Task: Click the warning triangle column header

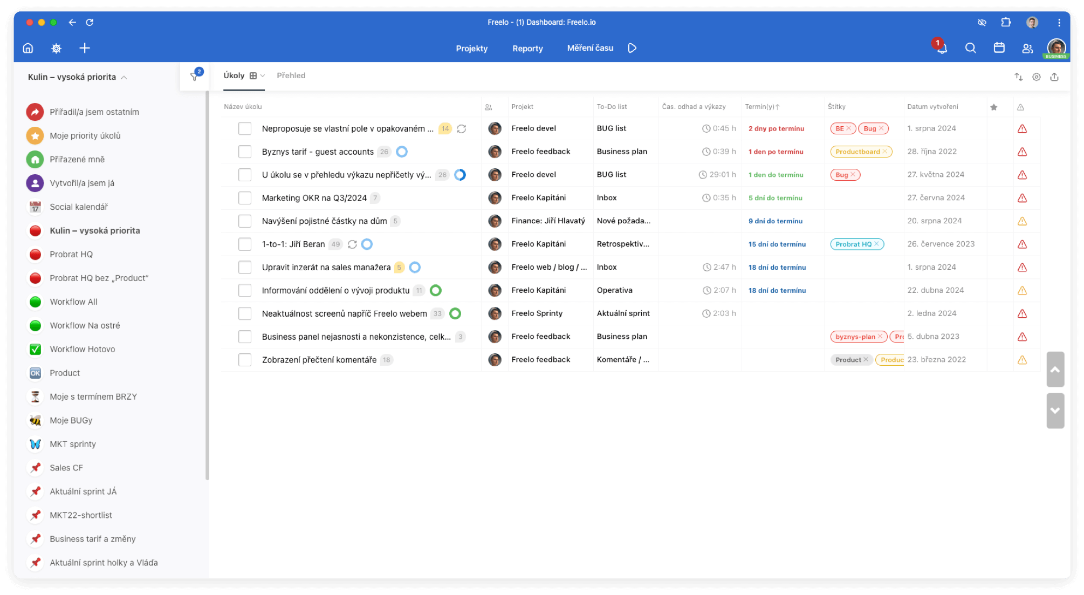Action: pyautogui.click(x=1021, y=107)
